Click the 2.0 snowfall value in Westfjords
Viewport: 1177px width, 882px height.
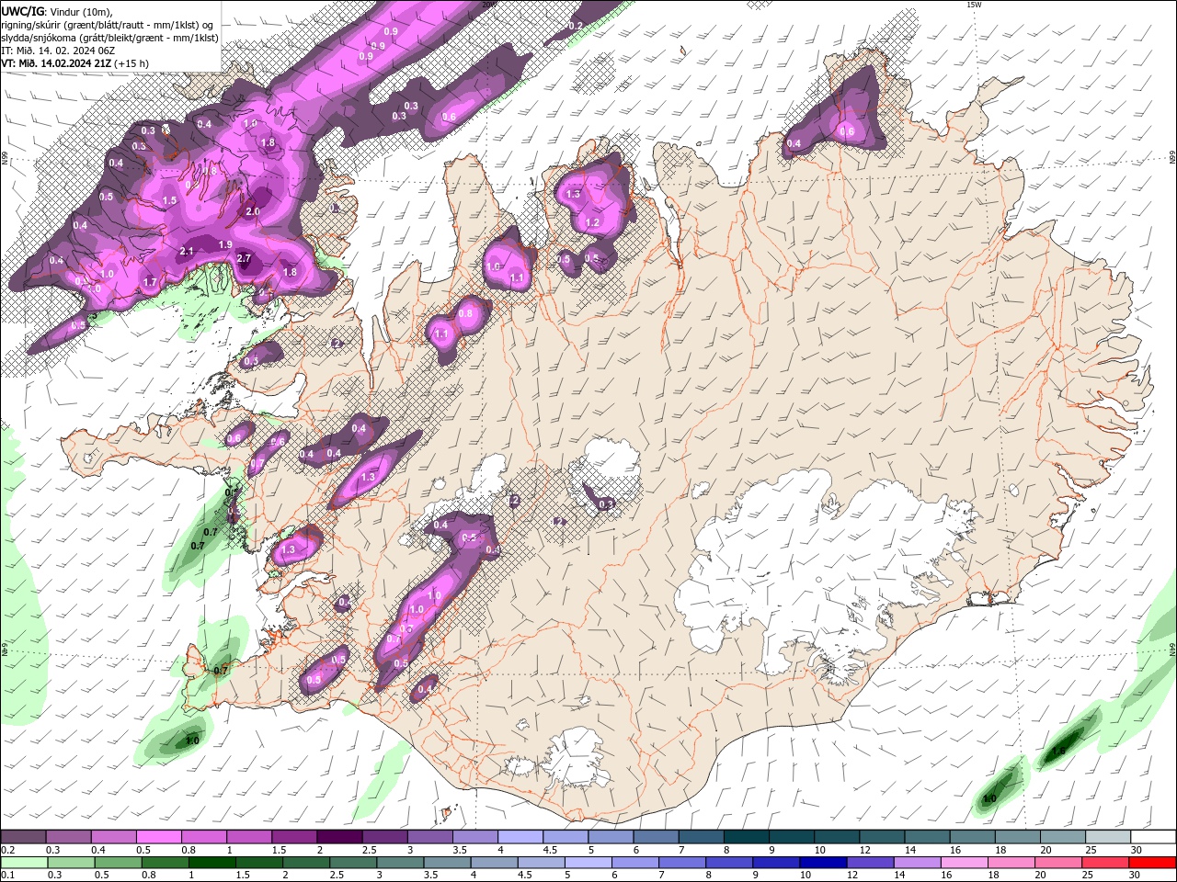click(x=254, y=211)
